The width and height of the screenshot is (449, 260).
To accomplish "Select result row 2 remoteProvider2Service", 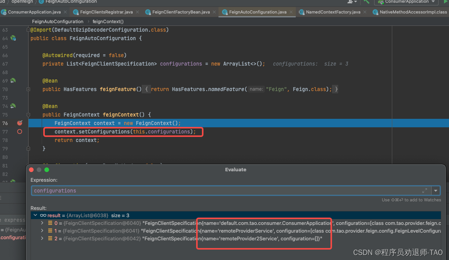I will (236, 238).
